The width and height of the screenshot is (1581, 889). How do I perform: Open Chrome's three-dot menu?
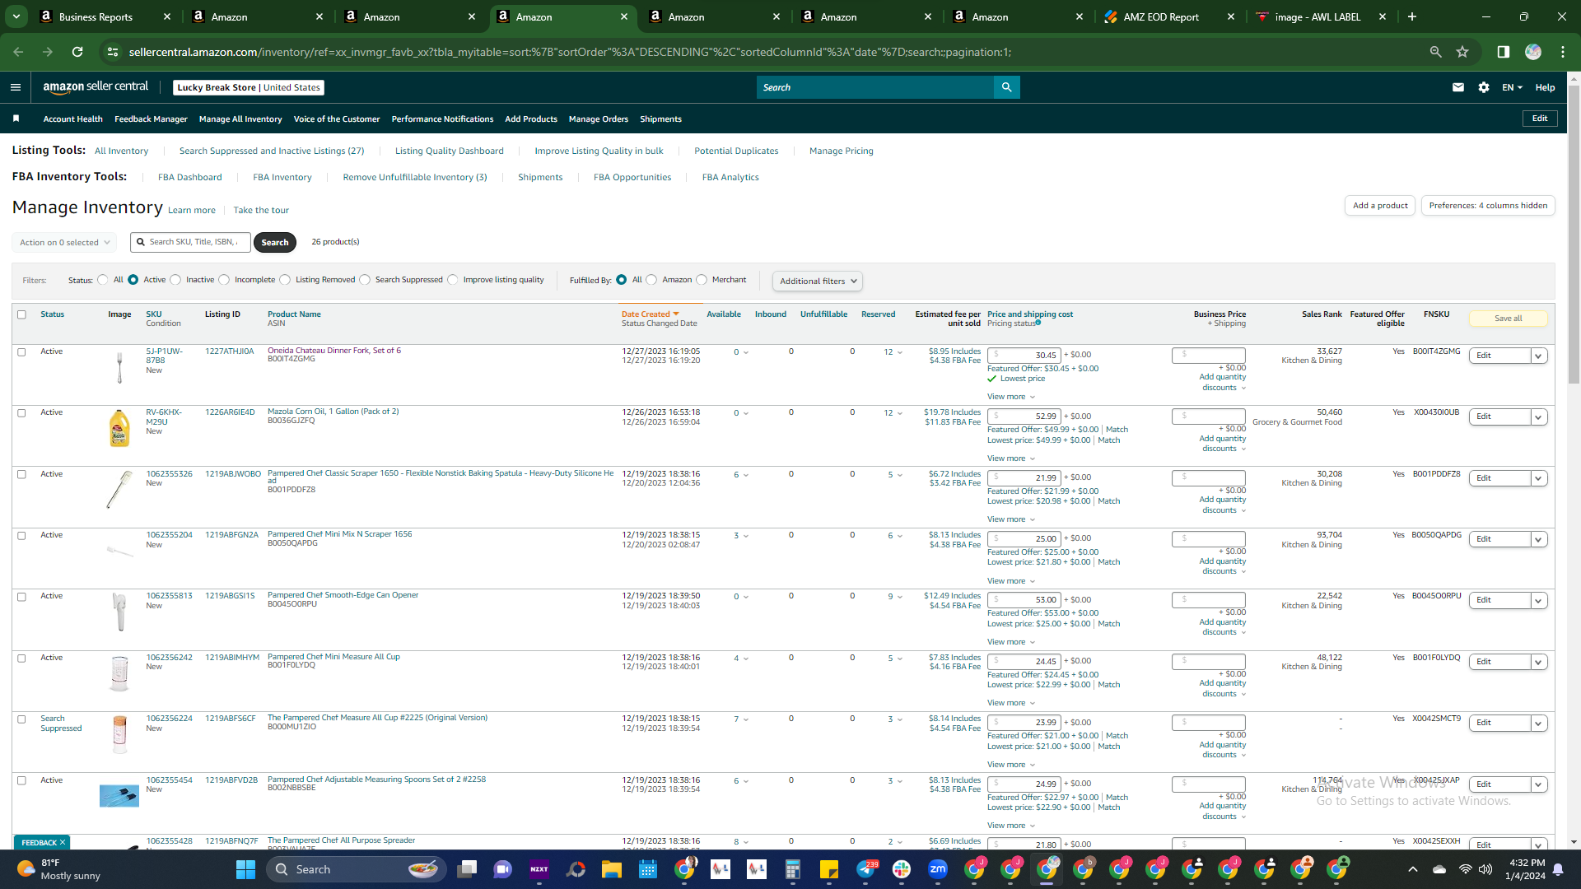pyautogui.click(x=1562, y=52)
